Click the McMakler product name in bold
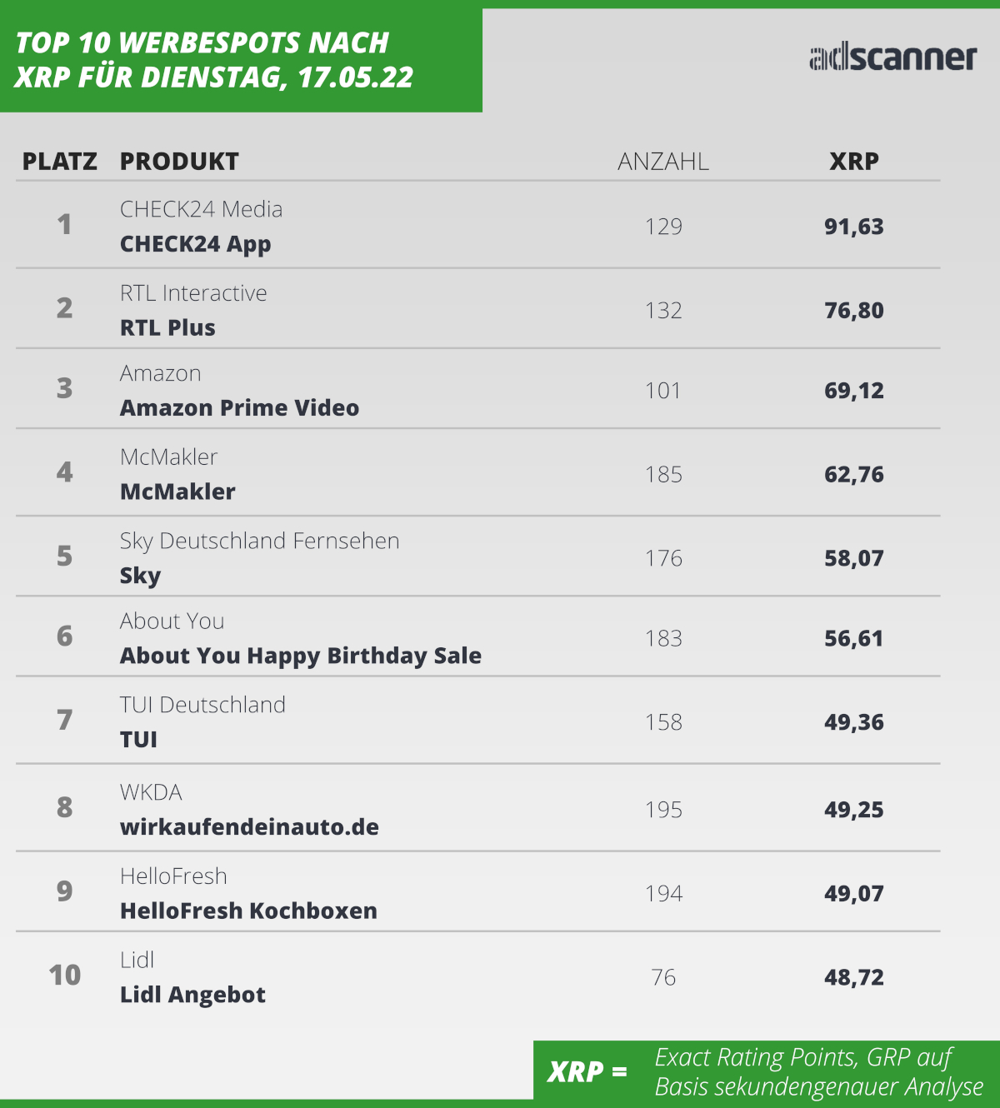 [177, 492]
